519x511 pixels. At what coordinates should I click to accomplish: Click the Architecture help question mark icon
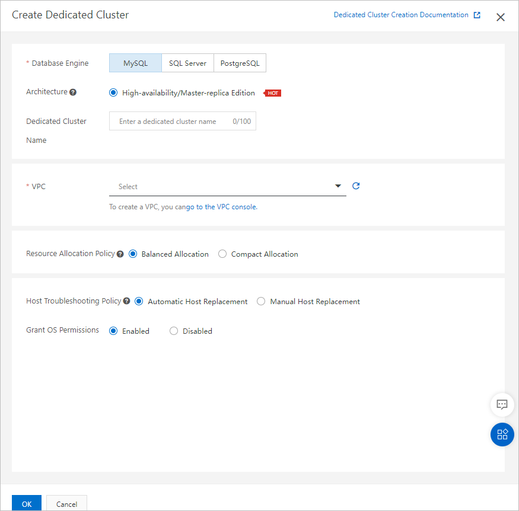pos(73,92)
